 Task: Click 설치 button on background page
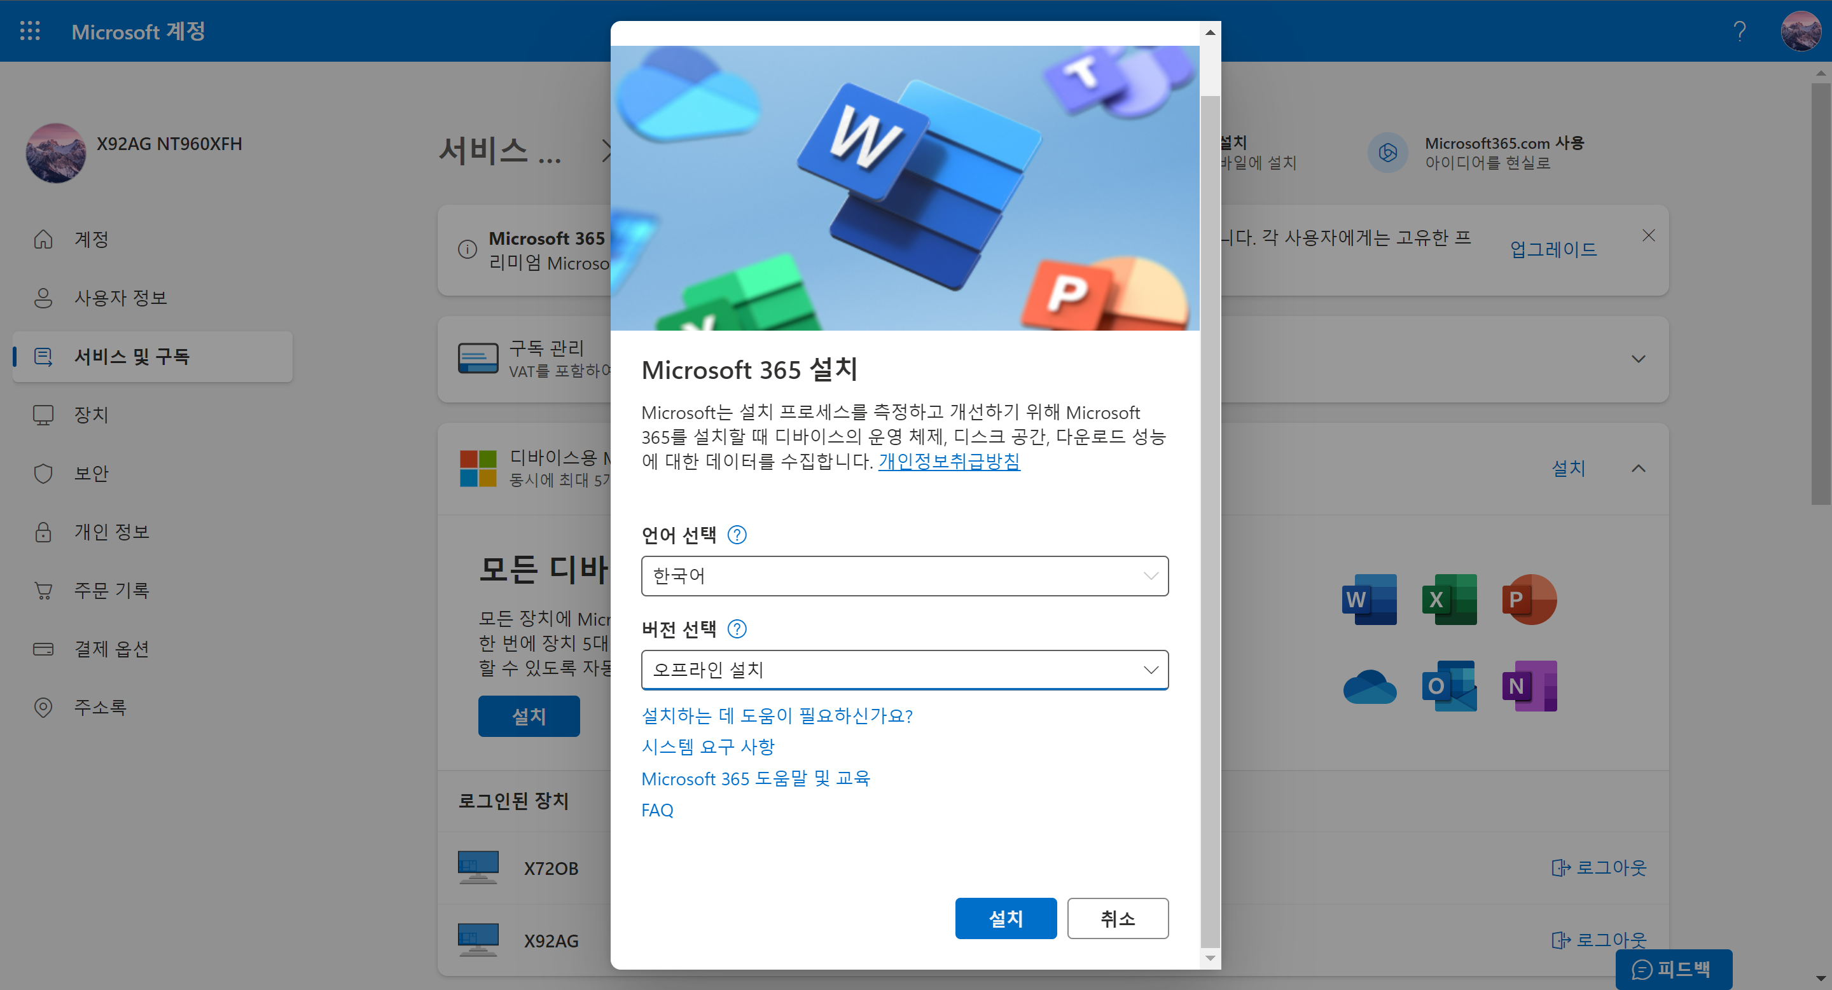(x=529, y=717)
